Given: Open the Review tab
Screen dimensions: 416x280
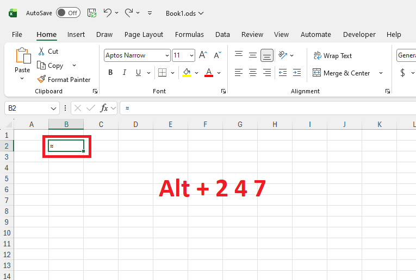Looking at the screenshot, I should [252, 35].
